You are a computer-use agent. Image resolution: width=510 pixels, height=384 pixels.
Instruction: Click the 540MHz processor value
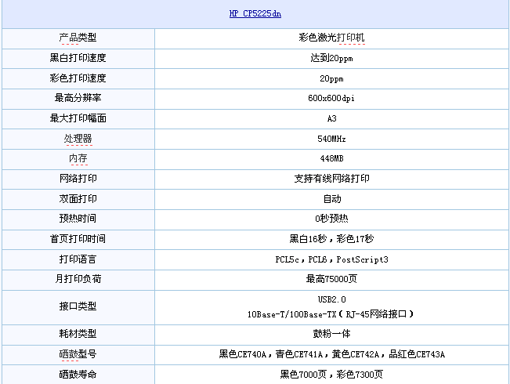(331, 139)
